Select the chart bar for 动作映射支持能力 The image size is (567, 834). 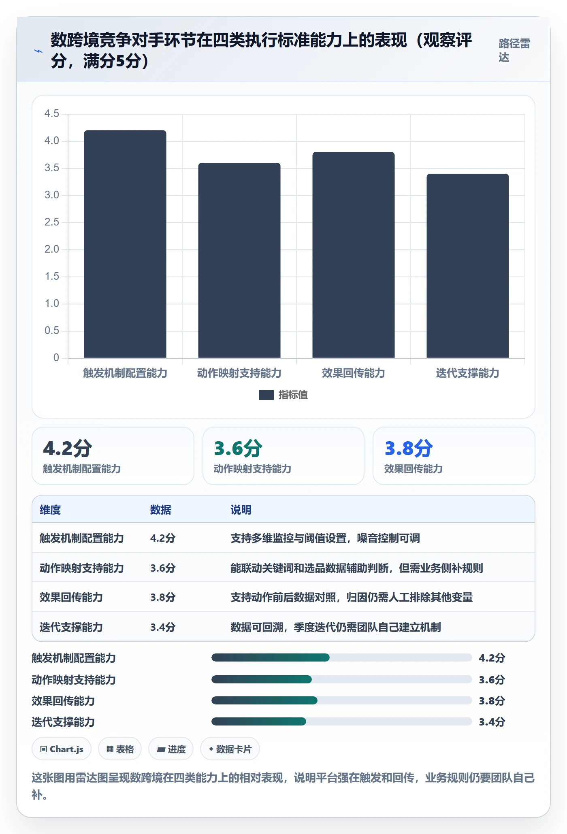[x=239, y=260]
